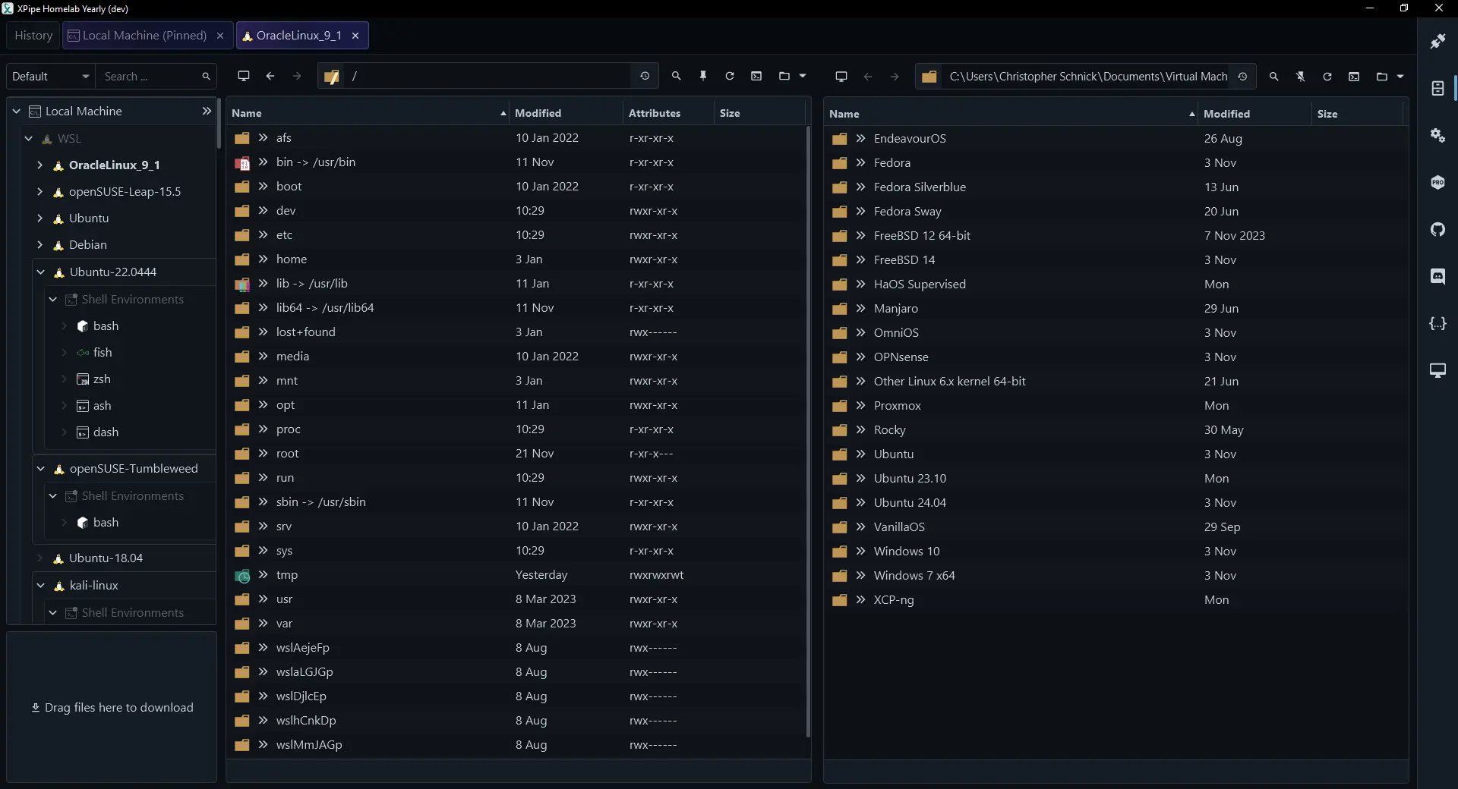This screenshot has height=789, width=1458.
Task: Go back in the OracleLinux file pane
Action: pos(270,76)
